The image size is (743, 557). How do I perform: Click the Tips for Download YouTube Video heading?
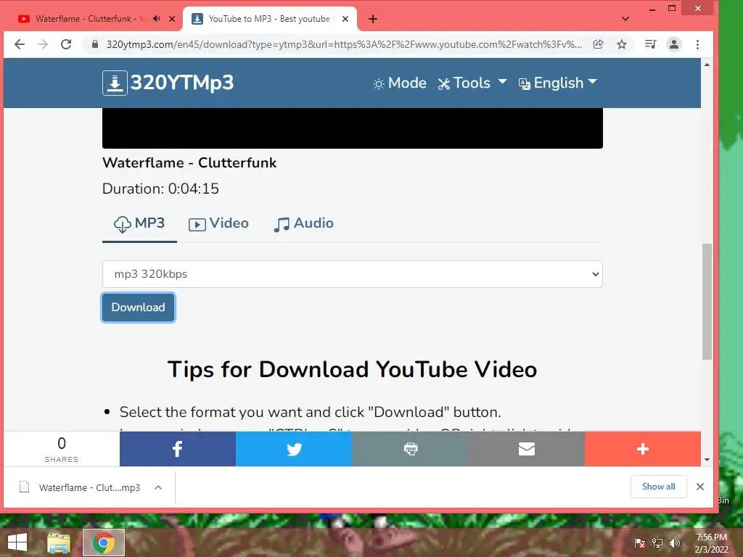pyautogui.click(x=352, y=369)
